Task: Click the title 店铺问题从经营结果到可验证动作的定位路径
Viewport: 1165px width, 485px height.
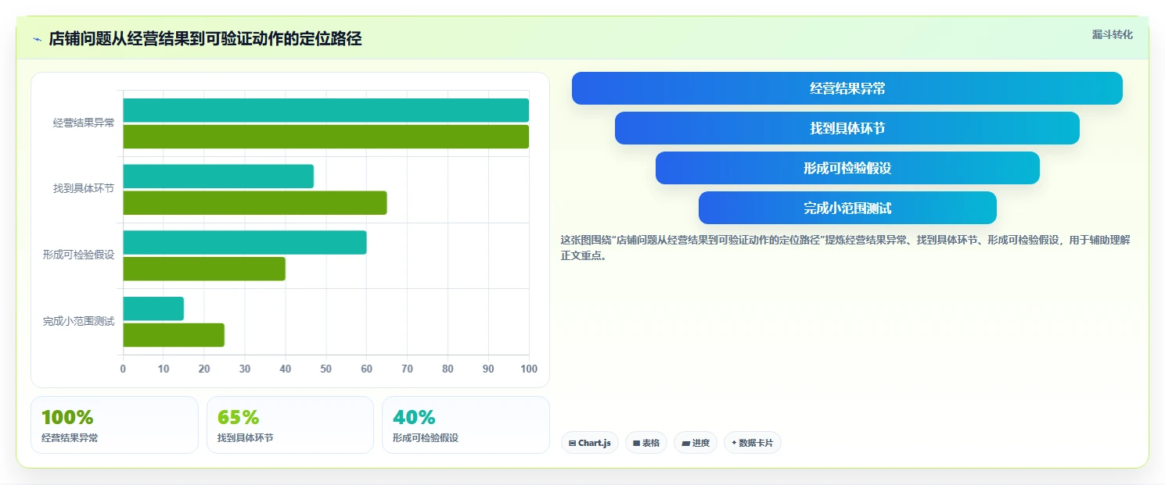Action: tap(205, 39)
